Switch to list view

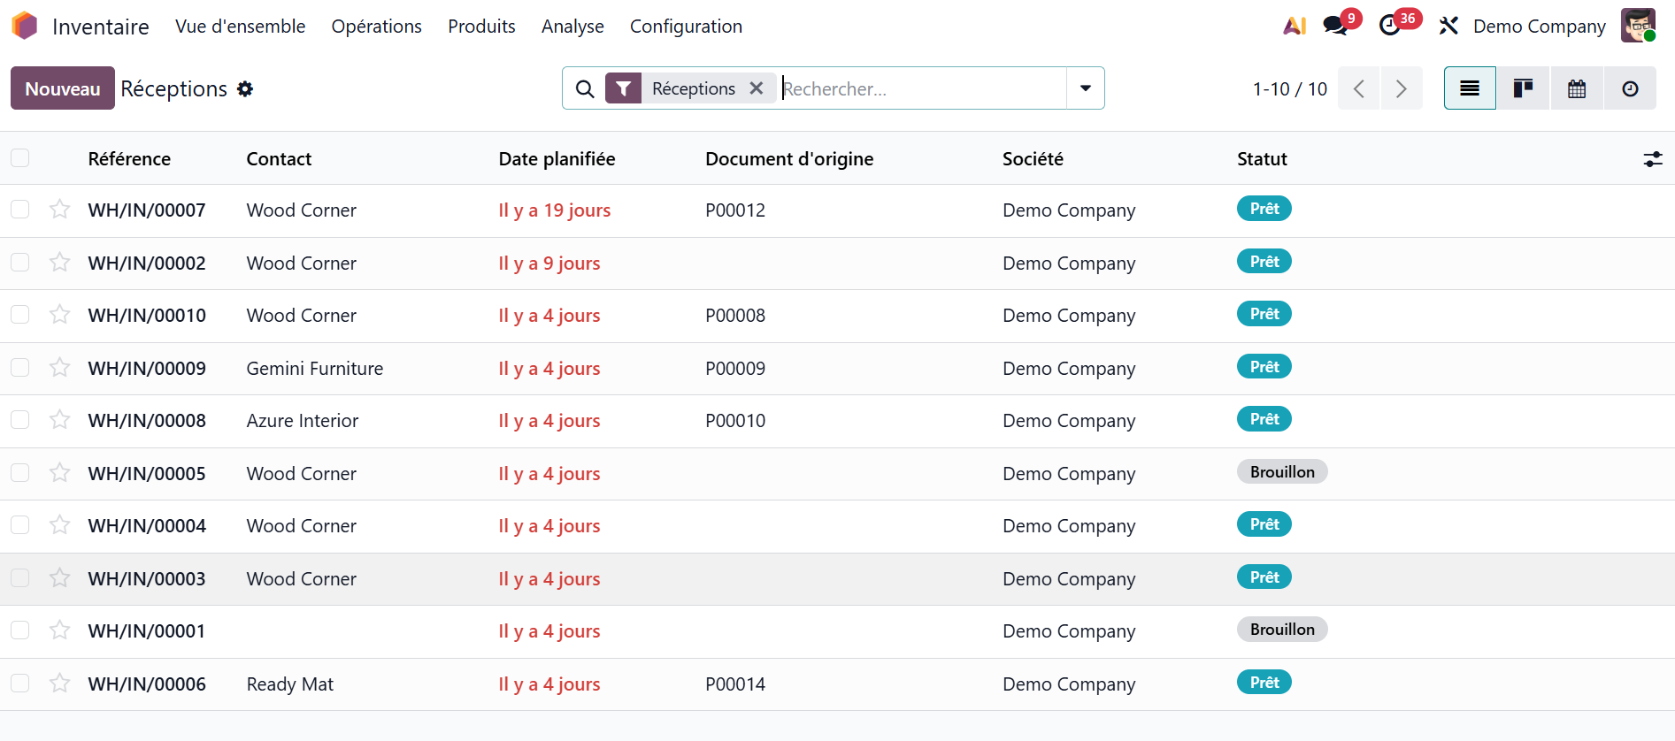[x=1470, y=88]
